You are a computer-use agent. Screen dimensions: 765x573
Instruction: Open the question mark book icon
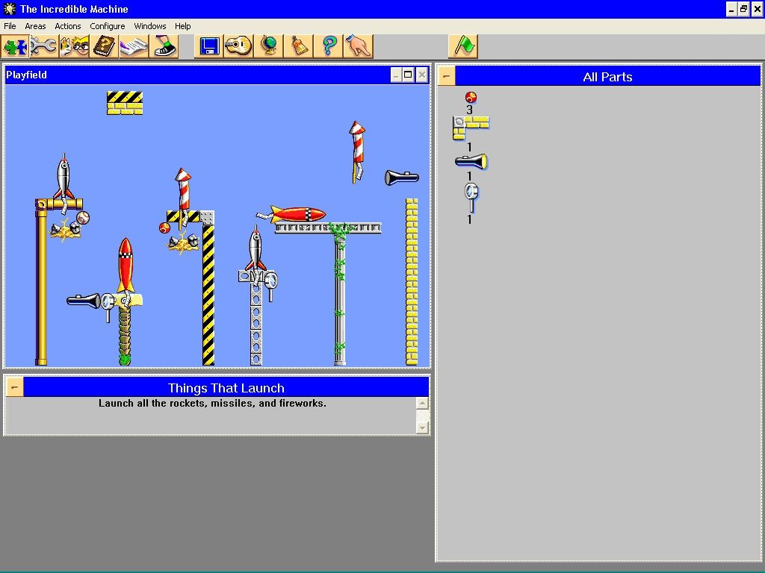104,47
